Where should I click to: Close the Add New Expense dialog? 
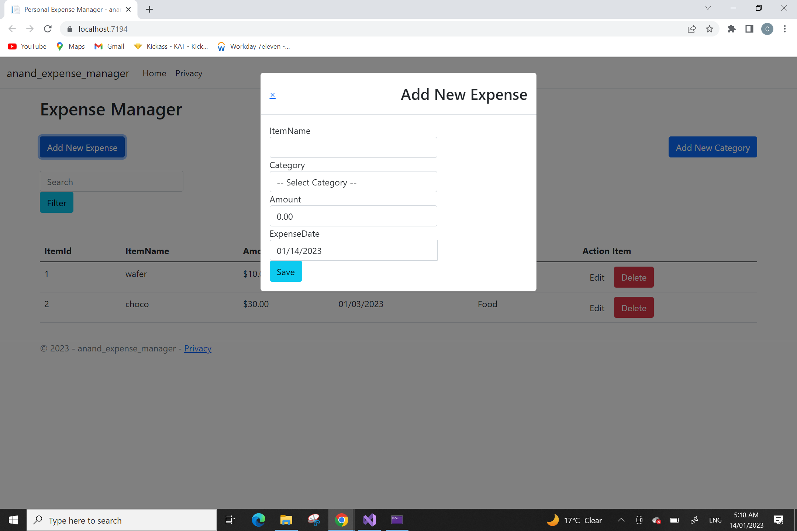coord(273,95)
